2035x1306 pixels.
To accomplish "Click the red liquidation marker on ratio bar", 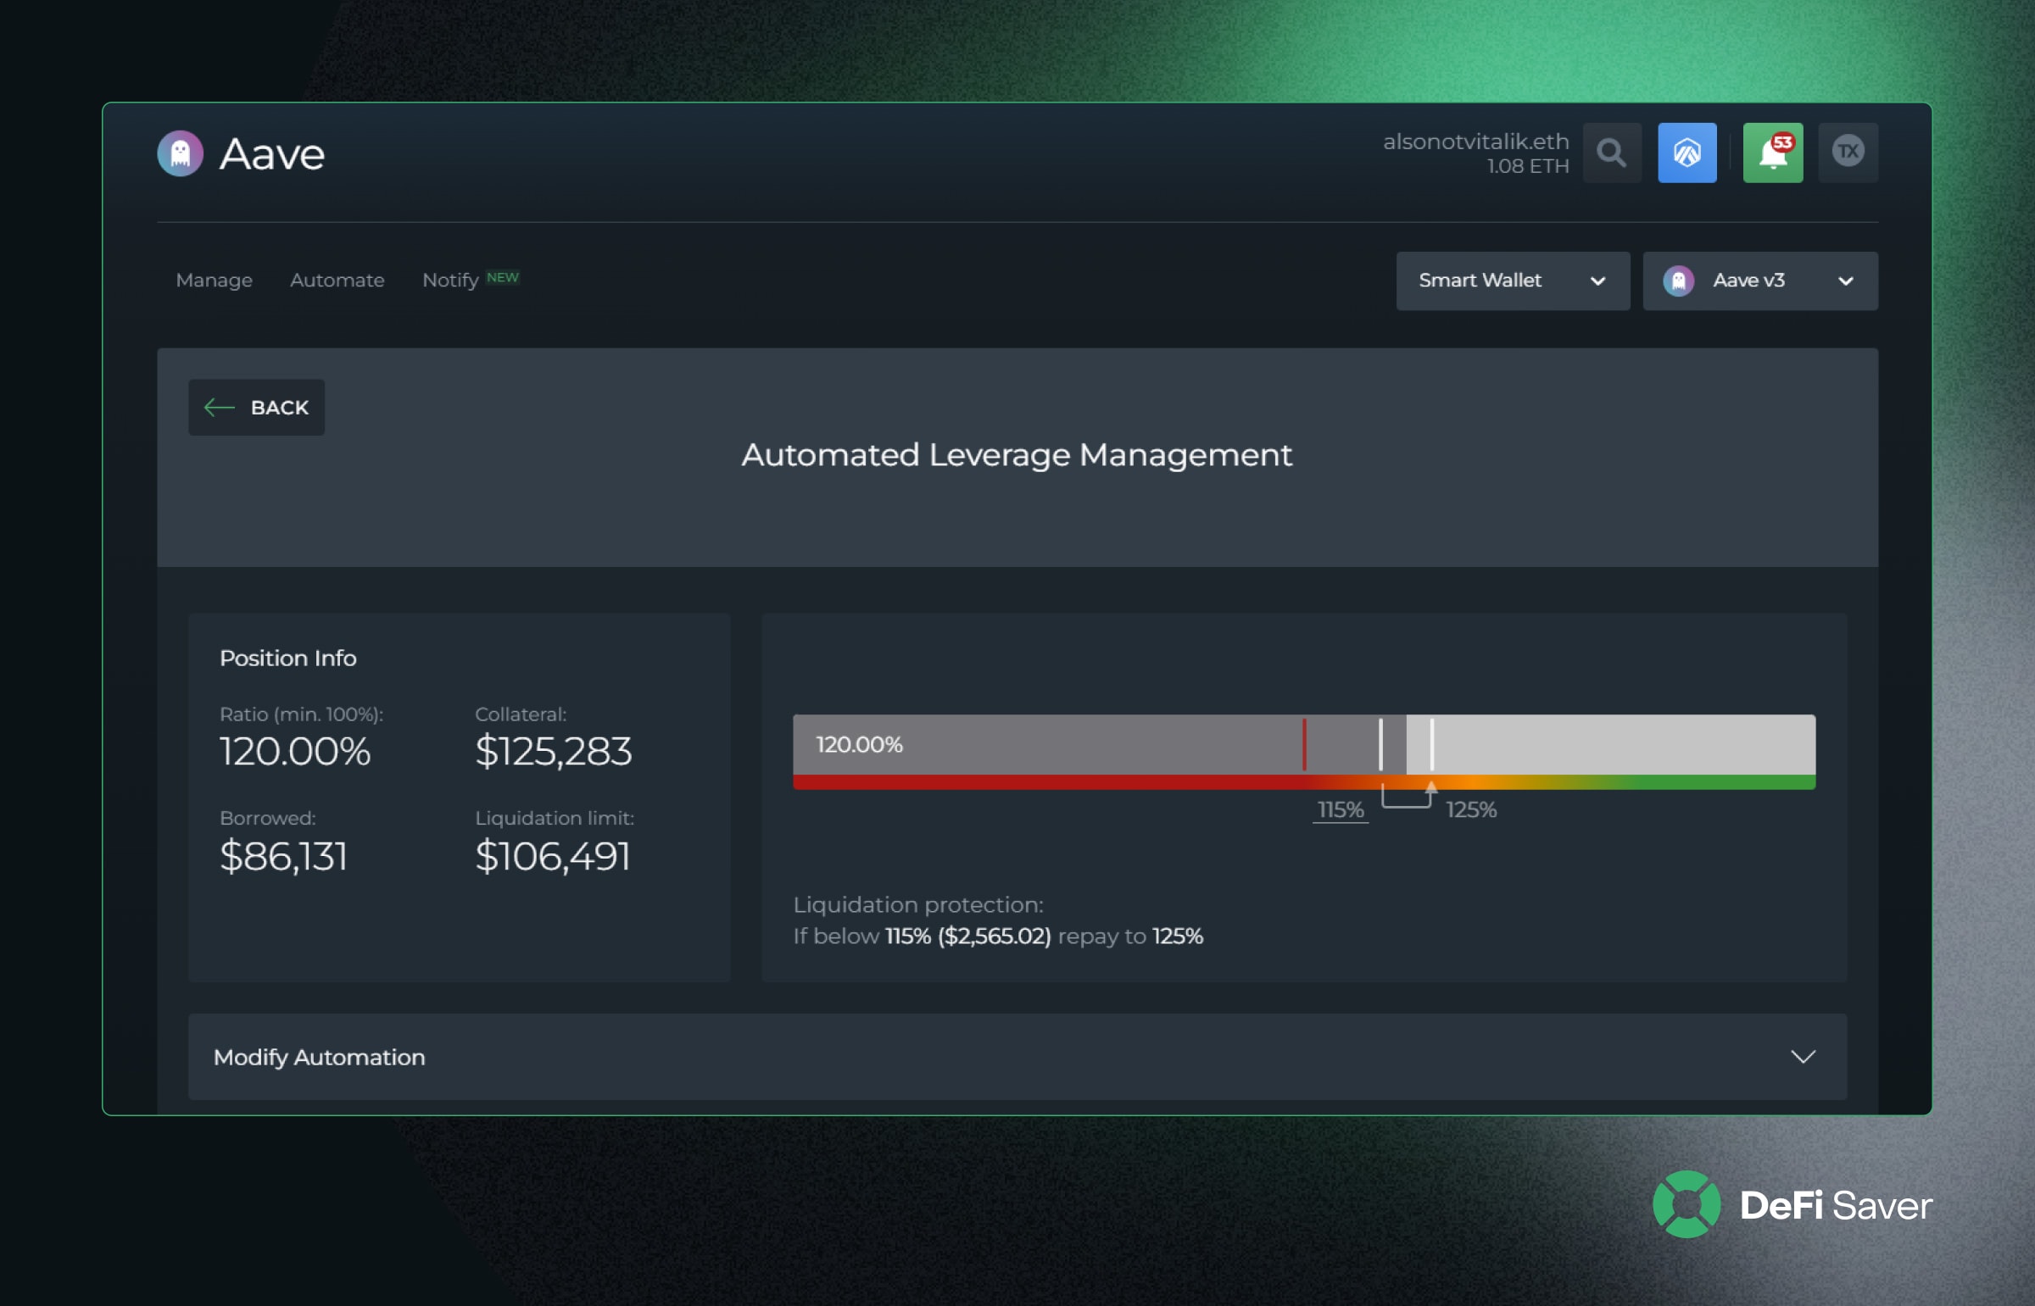I will [x=1304, y=745].
